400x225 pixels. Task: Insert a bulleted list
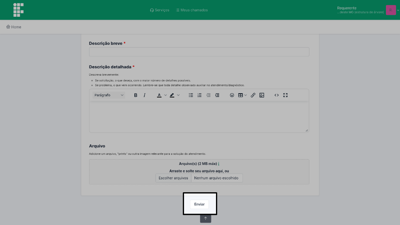pyautogui.click(x=191, y=95)
